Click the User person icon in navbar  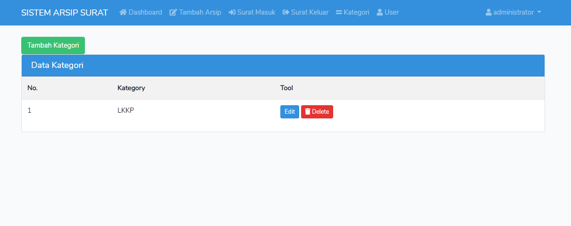click(380, 12)
